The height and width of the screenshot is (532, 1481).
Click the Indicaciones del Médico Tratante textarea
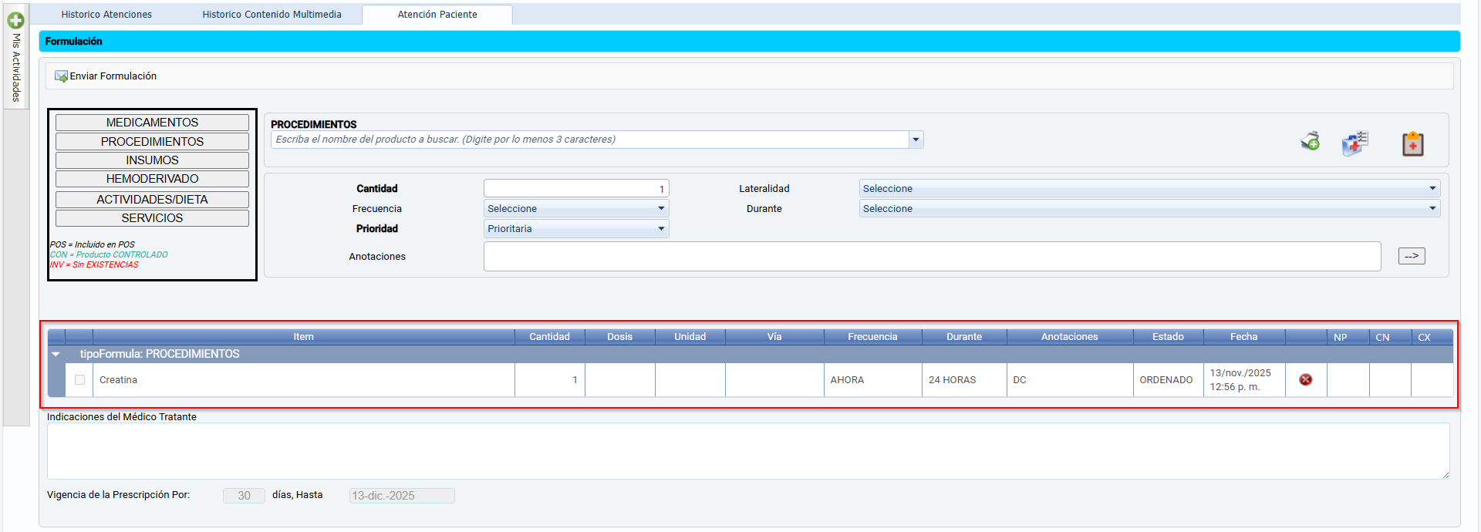748,451
